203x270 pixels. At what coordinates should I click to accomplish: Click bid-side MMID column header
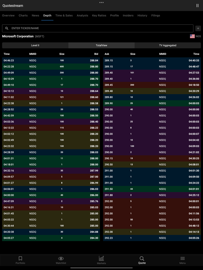pyautogui.click(x=33, y=54)
